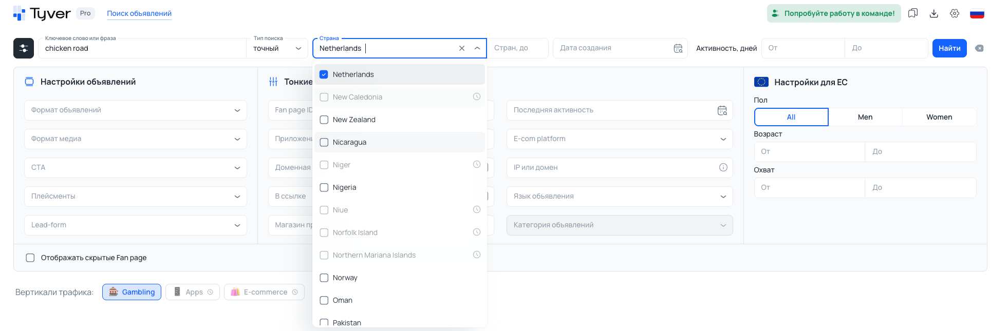Switch language via Russian flag icon

coord(977,14)
